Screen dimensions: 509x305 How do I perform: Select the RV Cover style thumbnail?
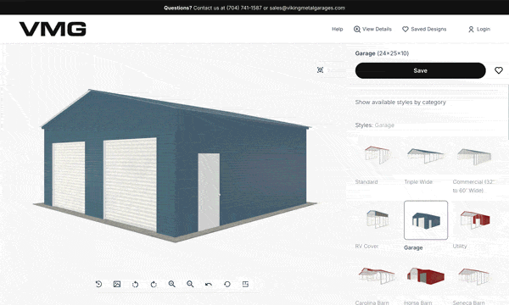pos(377,219)
